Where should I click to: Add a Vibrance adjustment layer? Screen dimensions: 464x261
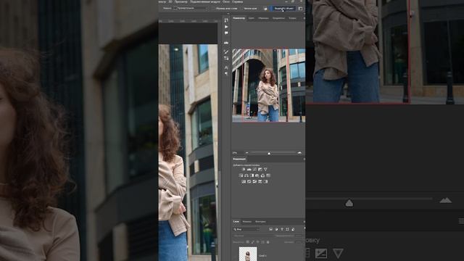click(x=265, y=169)
